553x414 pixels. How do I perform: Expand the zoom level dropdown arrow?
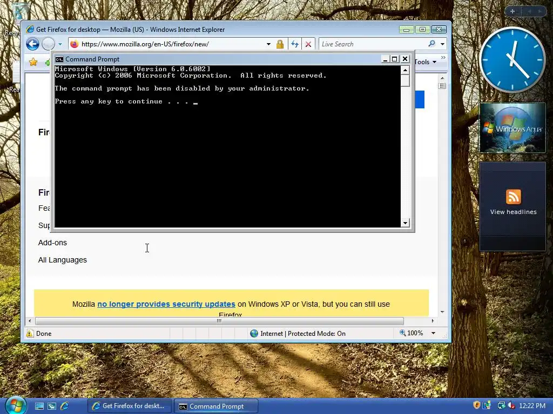click(x=434, y=333)
